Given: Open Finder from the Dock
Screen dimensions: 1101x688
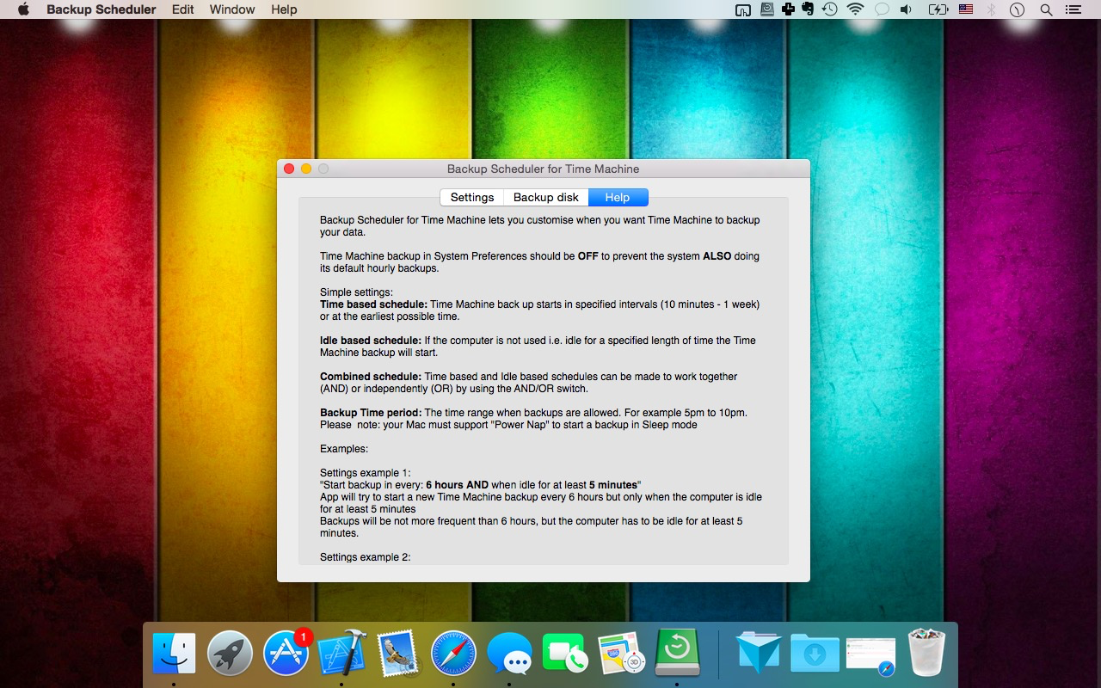Looking at the screenshot, I should (174, 654).
